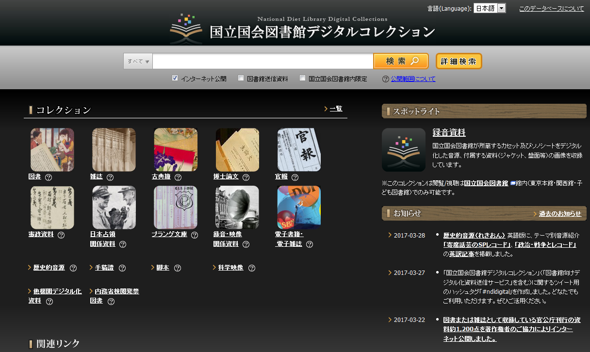Click in the search text field
590x352 pixels.
click(x=262, y=62)
